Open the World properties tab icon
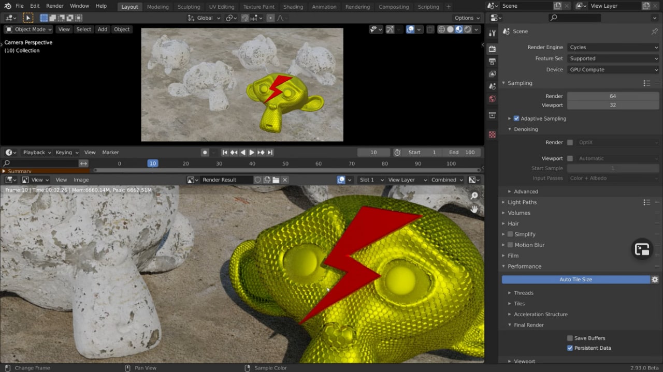Screen dimensions: 663x372 (x=492, y=99)
